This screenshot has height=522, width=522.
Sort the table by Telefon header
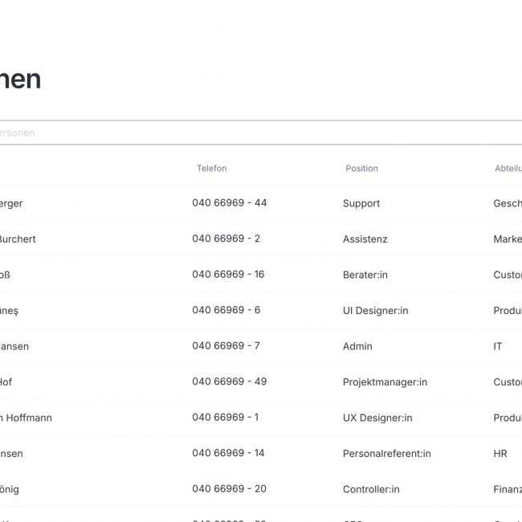tap(212, 169)
